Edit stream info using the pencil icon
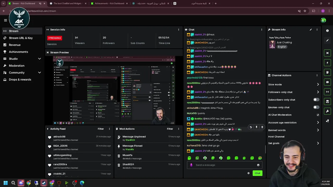 311,30
